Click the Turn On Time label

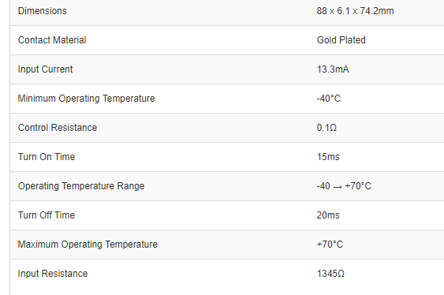click(x=47, y=157)
